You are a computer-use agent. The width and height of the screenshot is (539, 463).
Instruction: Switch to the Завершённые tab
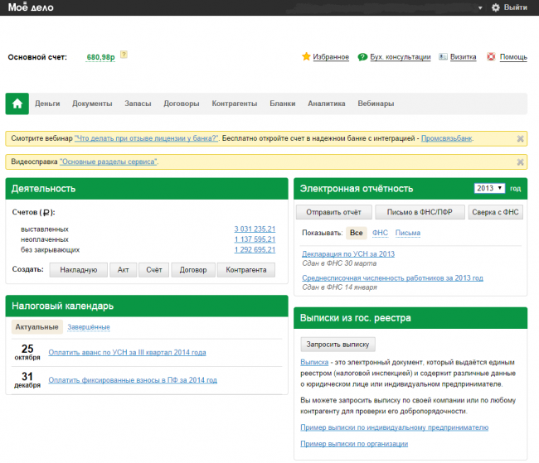tap(89, 327)
